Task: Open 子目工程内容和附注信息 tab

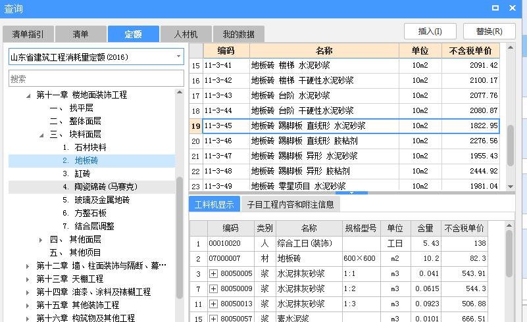Action: click(x=291, y=204)
